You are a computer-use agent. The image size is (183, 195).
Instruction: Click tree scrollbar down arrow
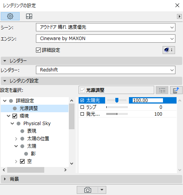pos(72,164)
